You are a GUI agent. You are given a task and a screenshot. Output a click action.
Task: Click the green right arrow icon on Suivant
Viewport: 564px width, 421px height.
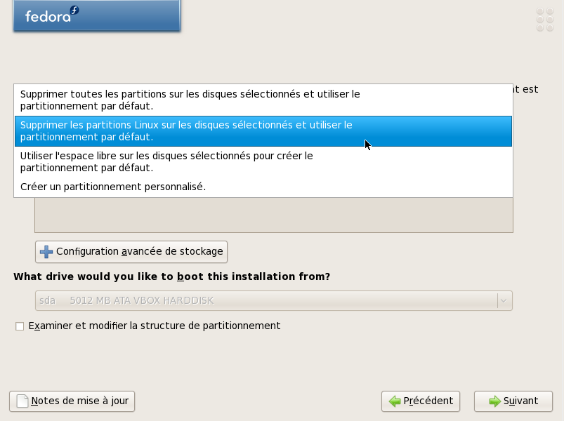click(495, 401)
